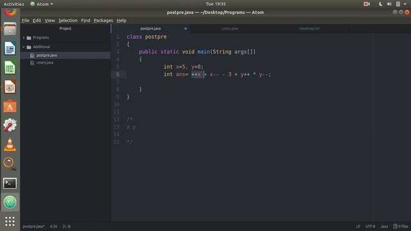Switch to the Atom dock icon
The image size is (411, 231).
[10, 202]
